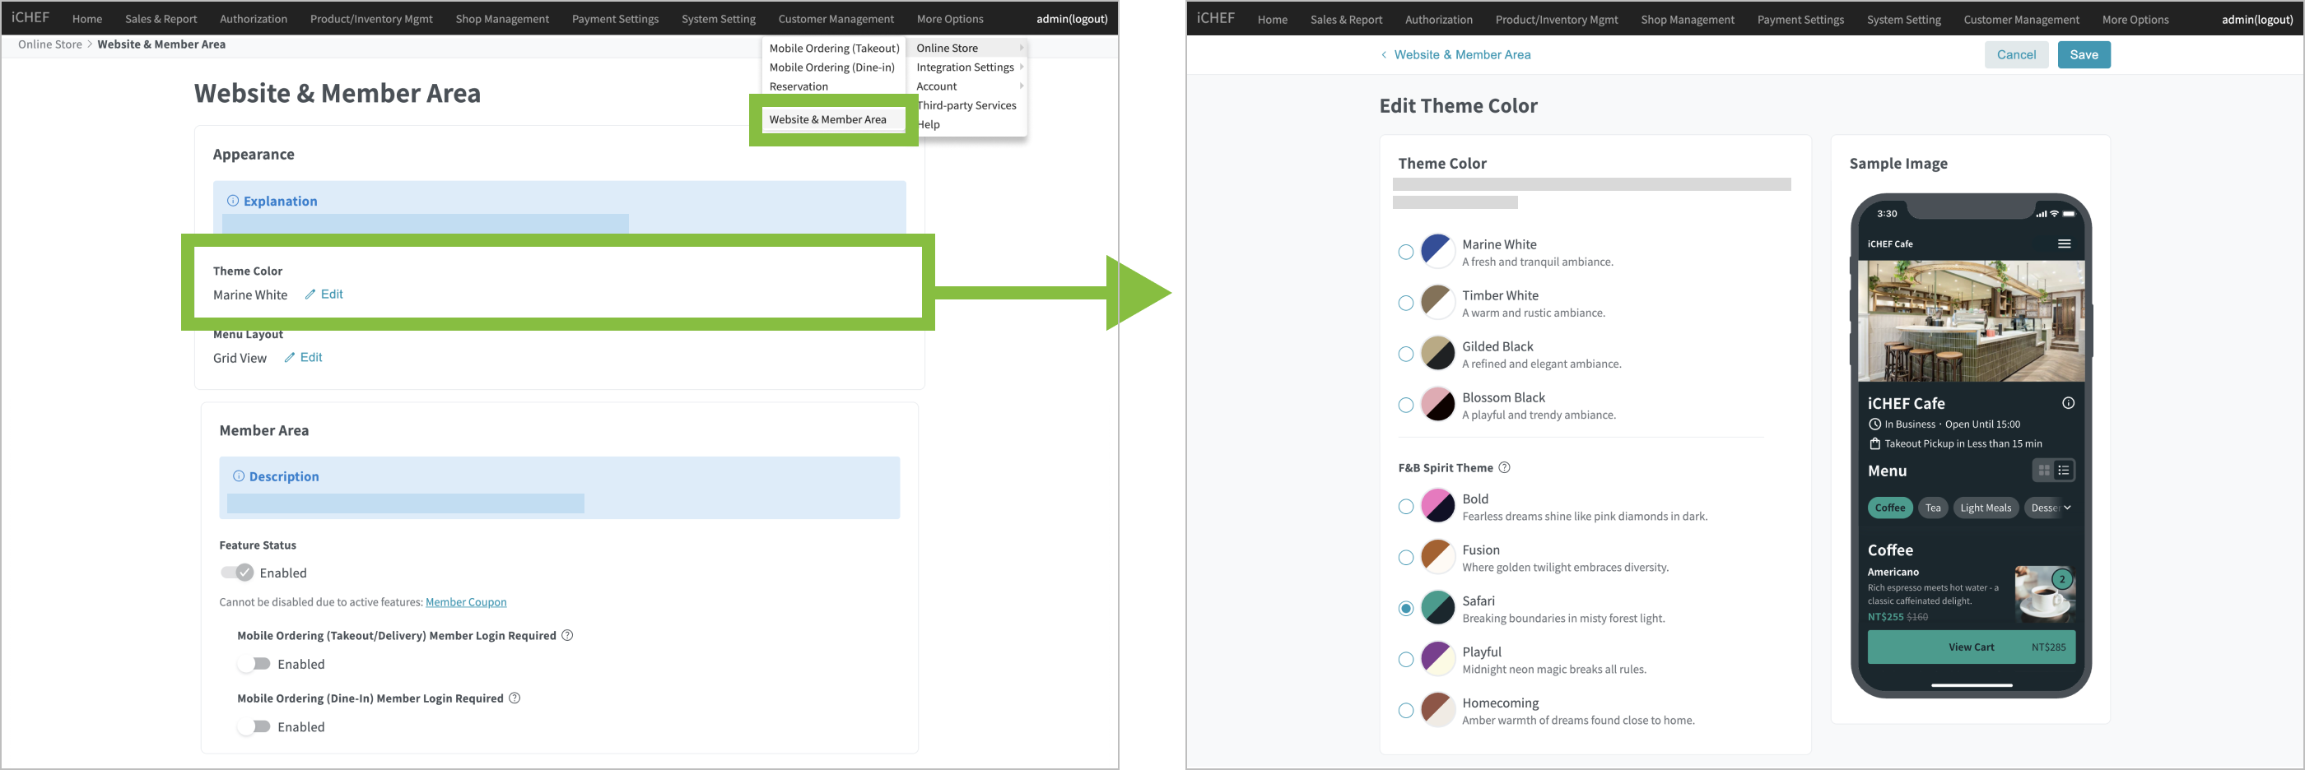Screen dimensions: 2305x770
Task: Select the Marine White theme radio button
Action: pos(1406,253)
